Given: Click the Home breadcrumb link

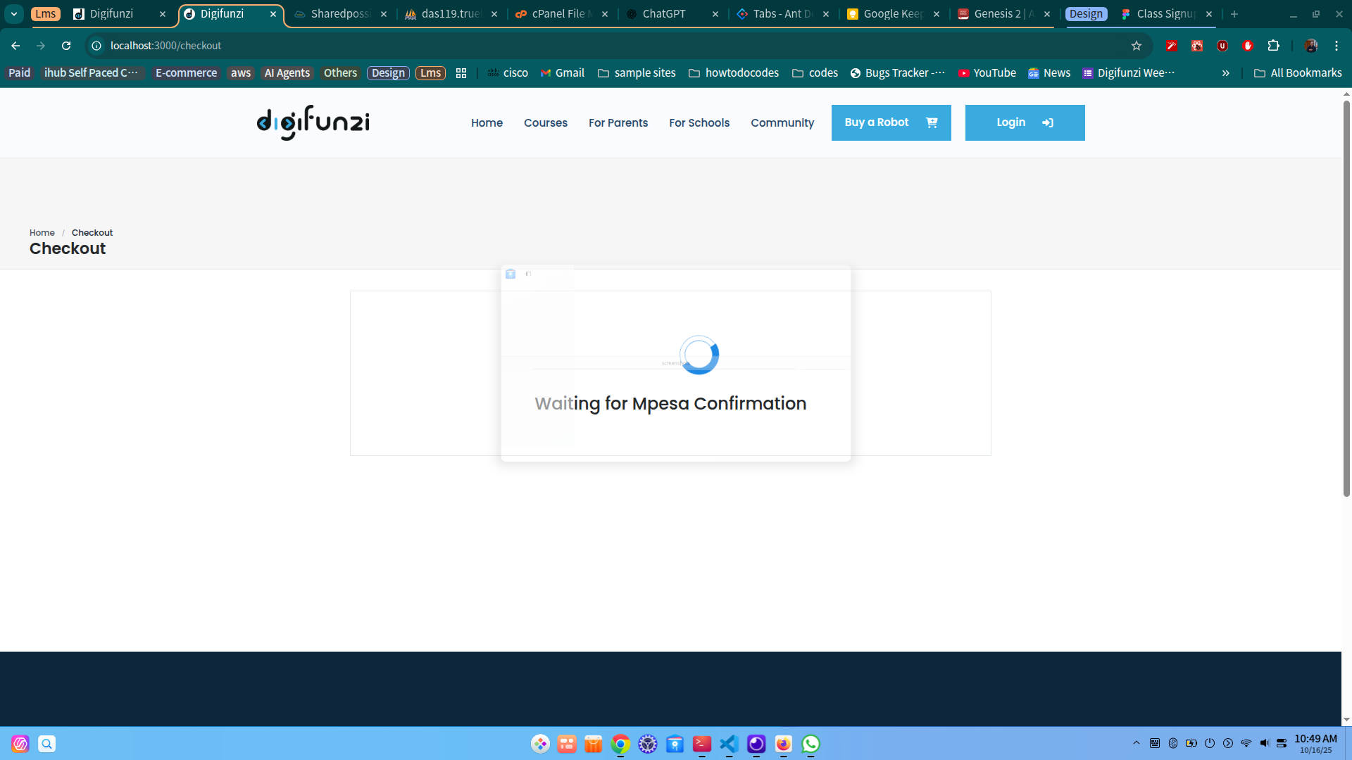Looking at the screenshot, I should point(42,233).
